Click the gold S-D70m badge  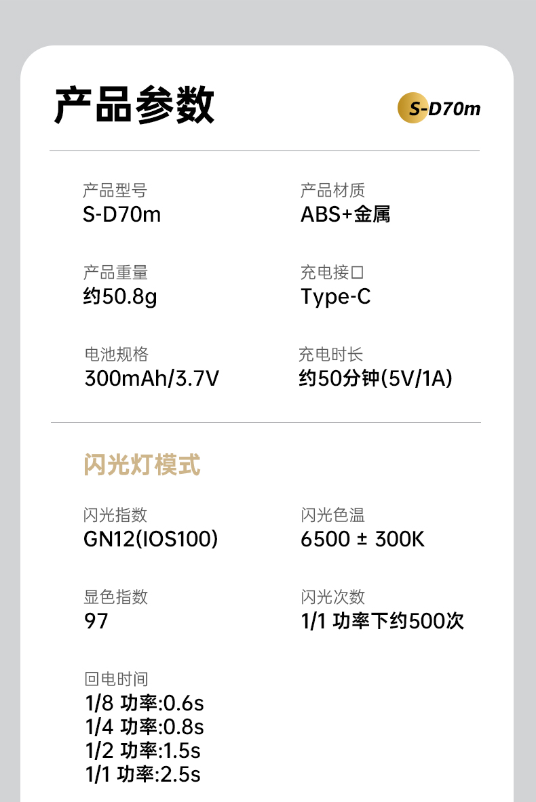click(439, 108)
